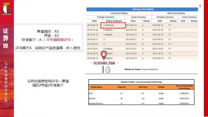Select 'Date of Latest Rating Action Review' header
The height and width of the screenshot is (117, 208).
[x=184, y=87]
